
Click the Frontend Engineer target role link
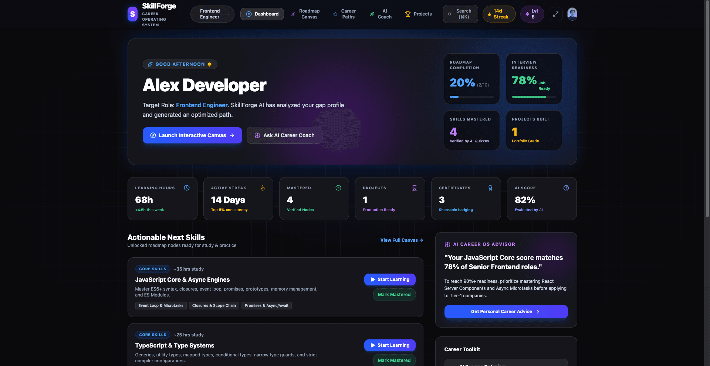pos(202,105)
